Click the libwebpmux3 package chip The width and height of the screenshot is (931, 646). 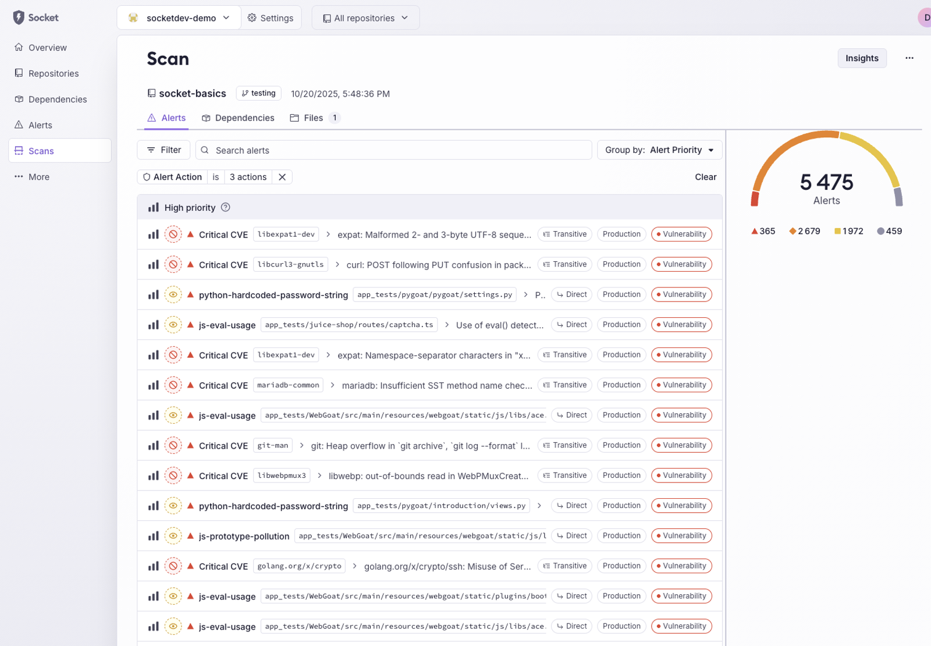282,475
